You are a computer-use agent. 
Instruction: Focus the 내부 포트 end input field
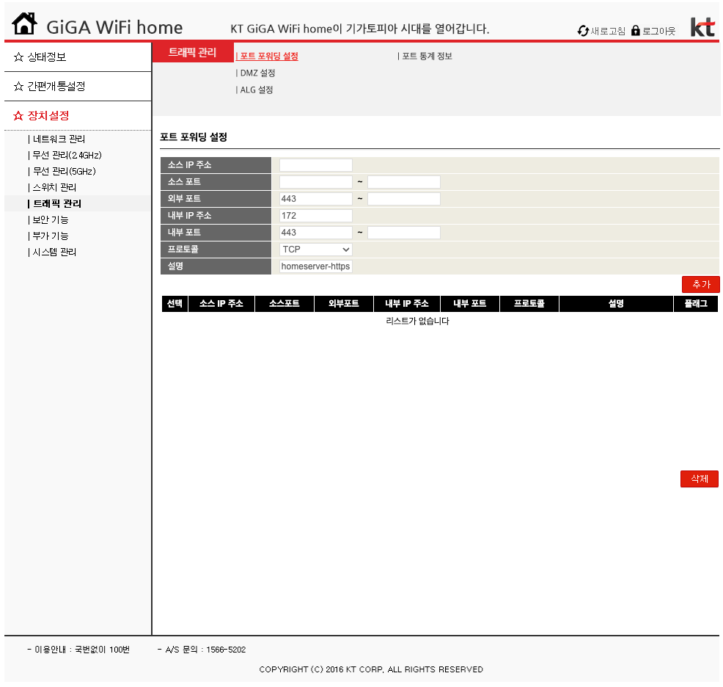click(x=404, y=233)
